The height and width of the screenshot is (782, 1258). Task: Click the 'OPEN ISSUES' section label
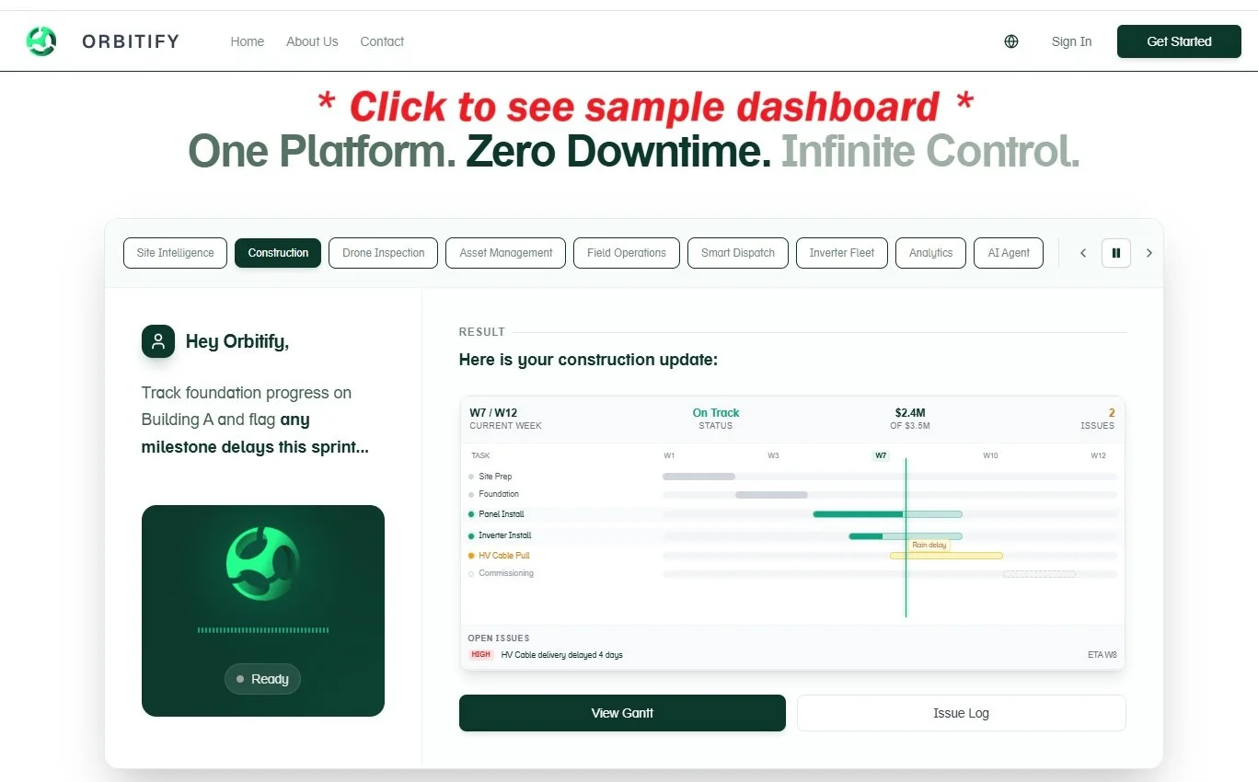pos(499,638)
